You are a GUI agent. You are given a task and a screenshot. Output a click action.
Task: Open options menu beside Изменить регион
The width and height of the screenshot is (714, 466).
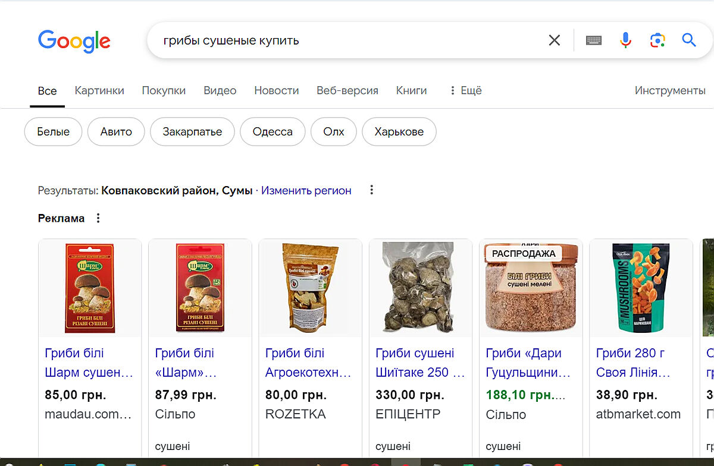(372, 190)
